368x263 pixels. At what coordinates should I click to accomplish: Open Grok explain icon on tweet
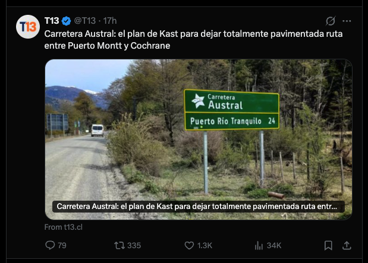pyautogui.click(x=331, y=21)
